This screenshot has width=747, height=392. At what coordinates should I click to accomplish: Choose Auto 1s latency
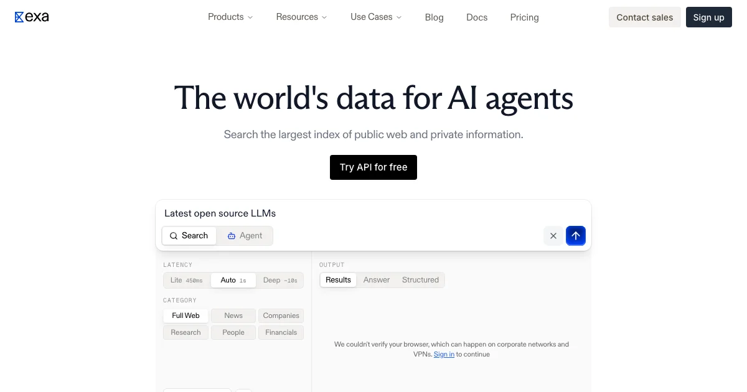point(233,280)
